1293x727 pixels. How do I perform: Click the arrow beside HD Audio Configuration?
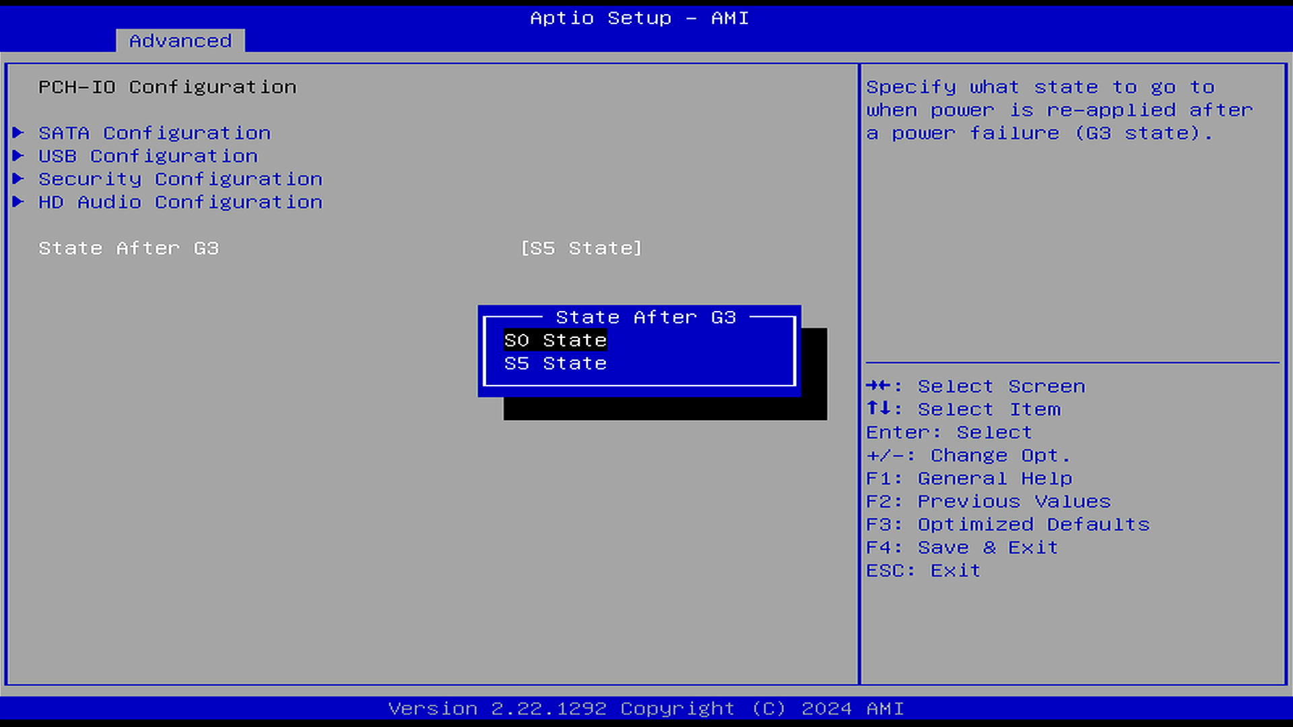click(x=18, y=201)
